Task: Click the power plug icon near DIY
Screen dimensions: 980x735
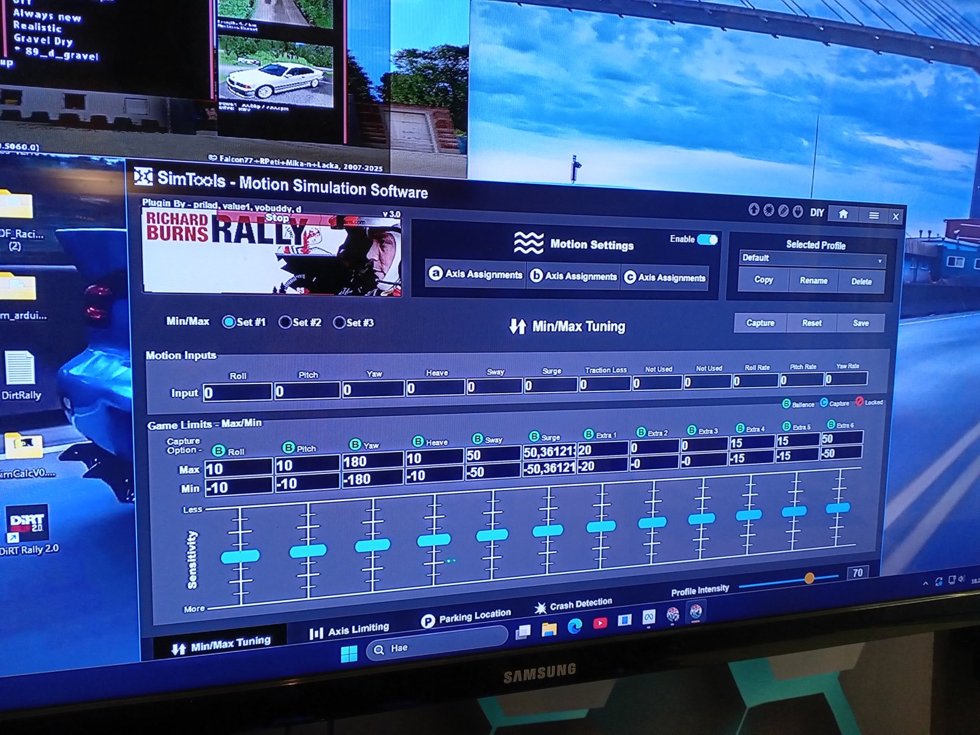Action: (798, 211)
